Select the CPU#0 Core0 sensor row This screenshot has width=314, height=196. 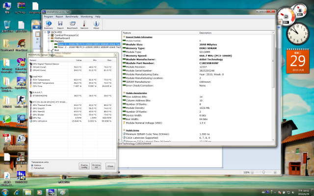(x=71, y=67)
